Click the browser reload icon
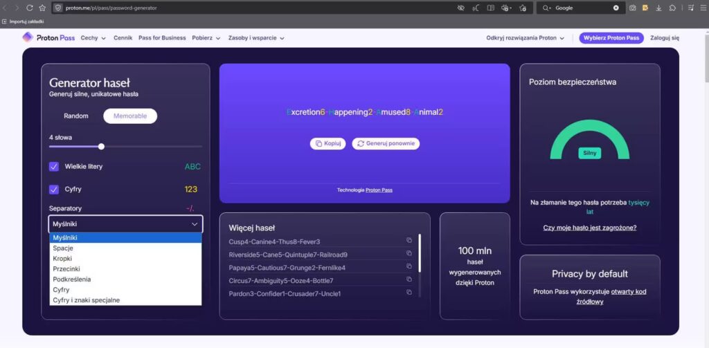Viewport: 709px width, 348px height. (x=30, y=8)
